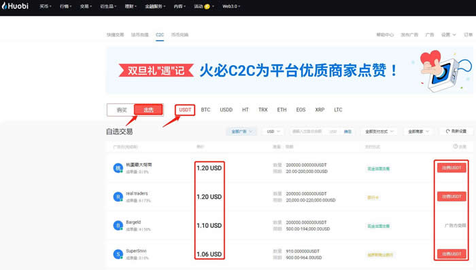476x270 pixels.
Task: Click the blue confirm link beside amount field
Action: (347, 132)
